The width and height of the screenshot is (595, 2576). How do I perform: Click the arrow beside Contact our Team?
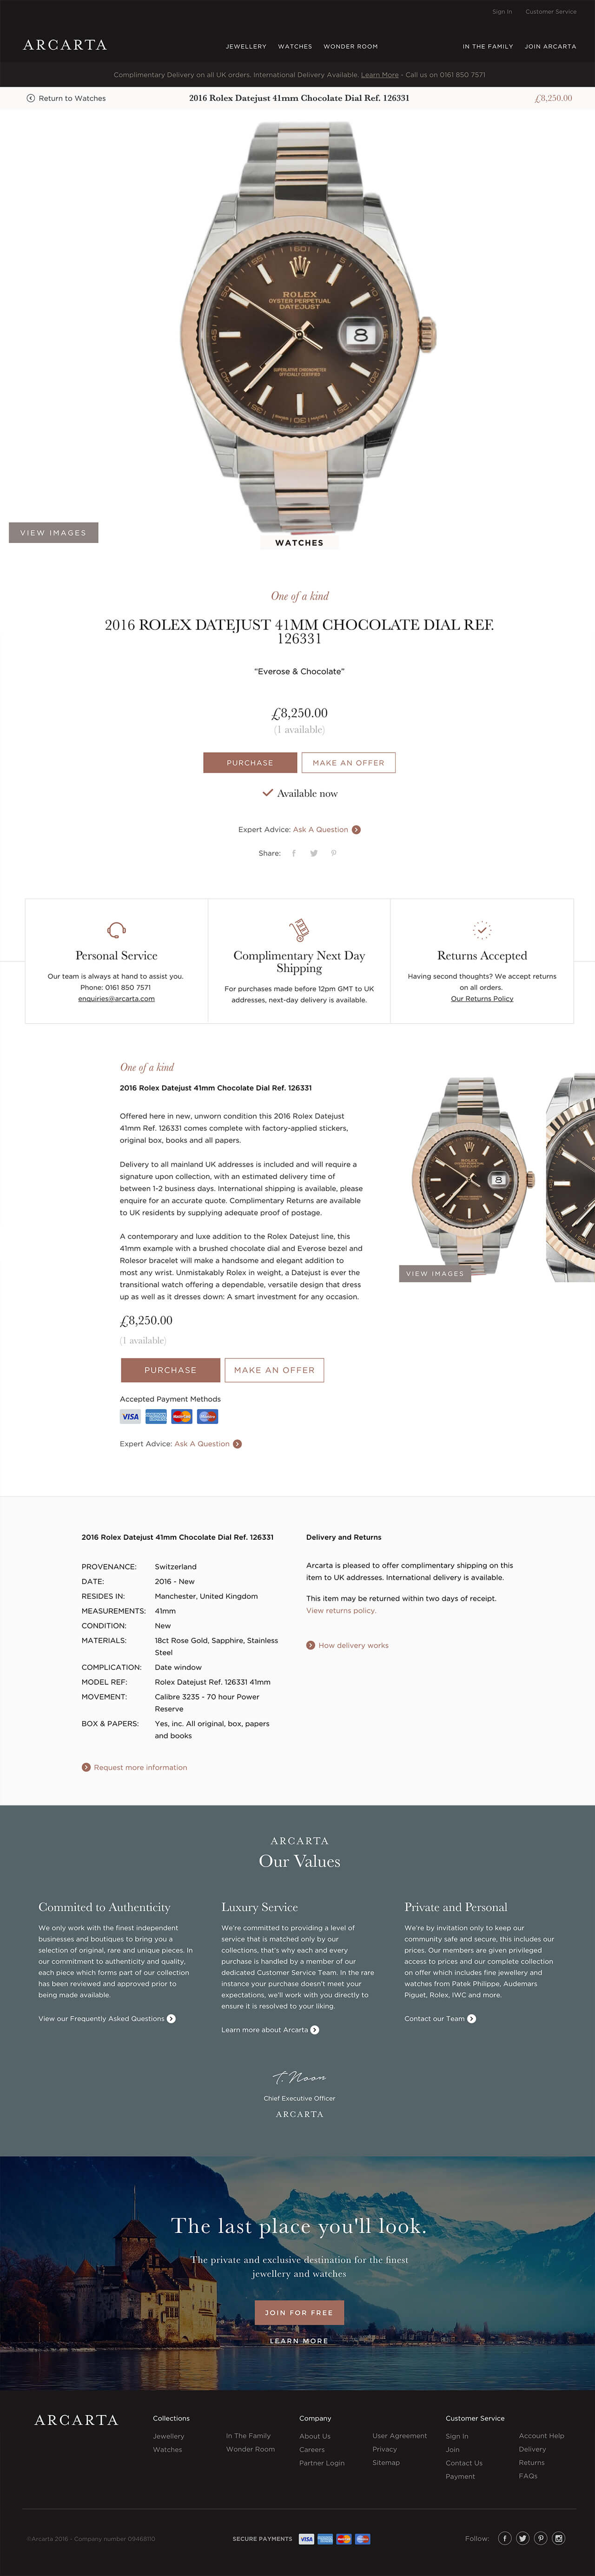471,2018
